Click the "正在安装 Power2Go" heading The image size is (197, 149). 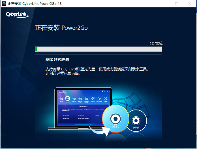[x=61, y=28]
